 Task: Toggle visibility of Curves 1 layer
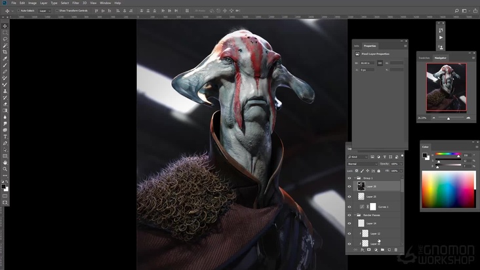pos(350,207)
